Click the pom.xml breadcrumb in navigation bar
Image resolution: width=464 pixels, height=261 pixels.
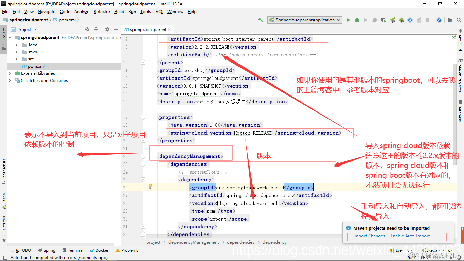pyautogui.click(x=65, y=20)
